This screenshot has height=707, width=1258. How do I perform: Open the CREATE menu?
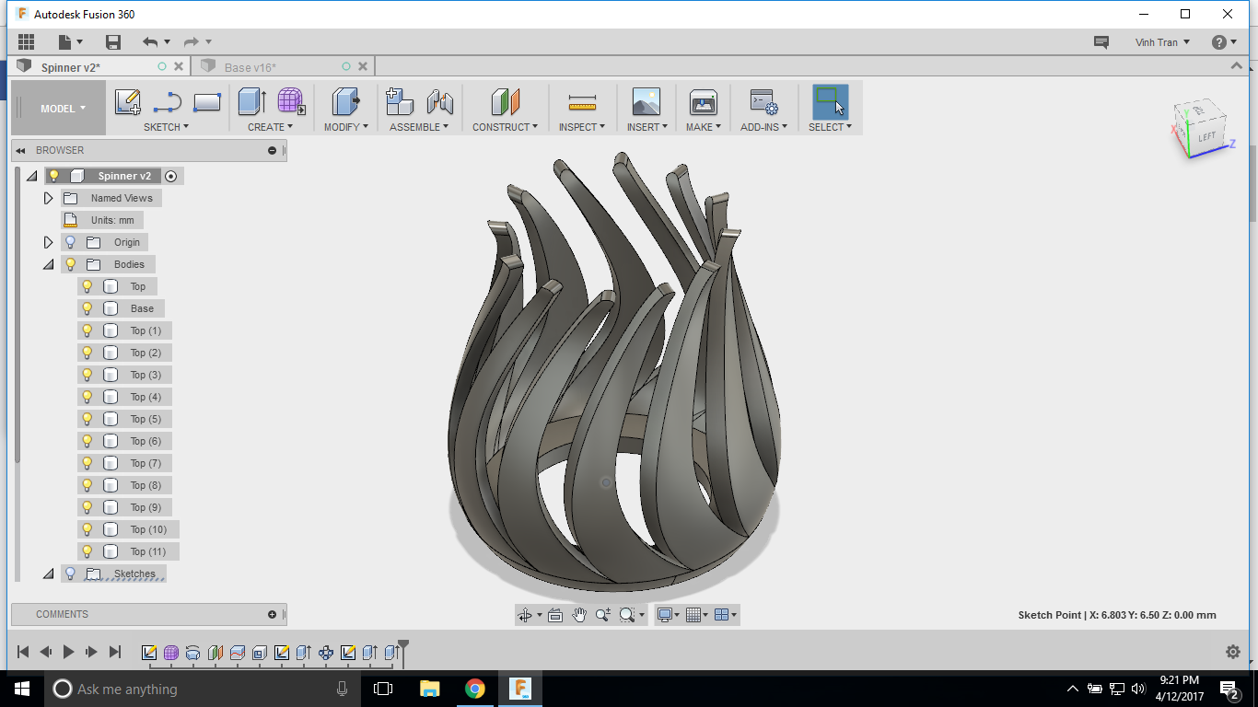pyautogui.click(x=270, y=127)
